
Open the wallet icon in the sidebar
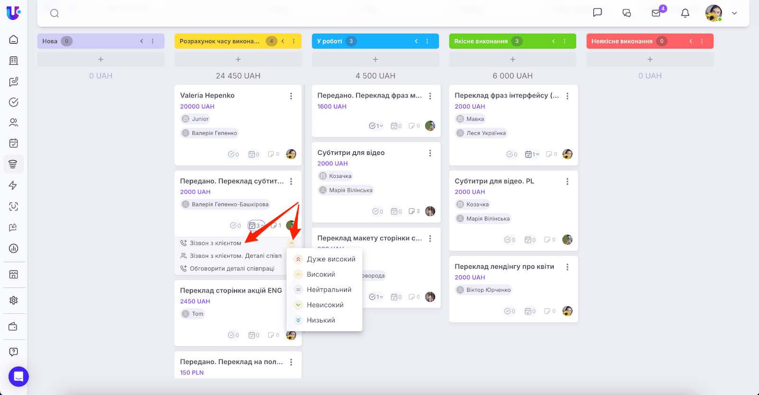point(13,327)
